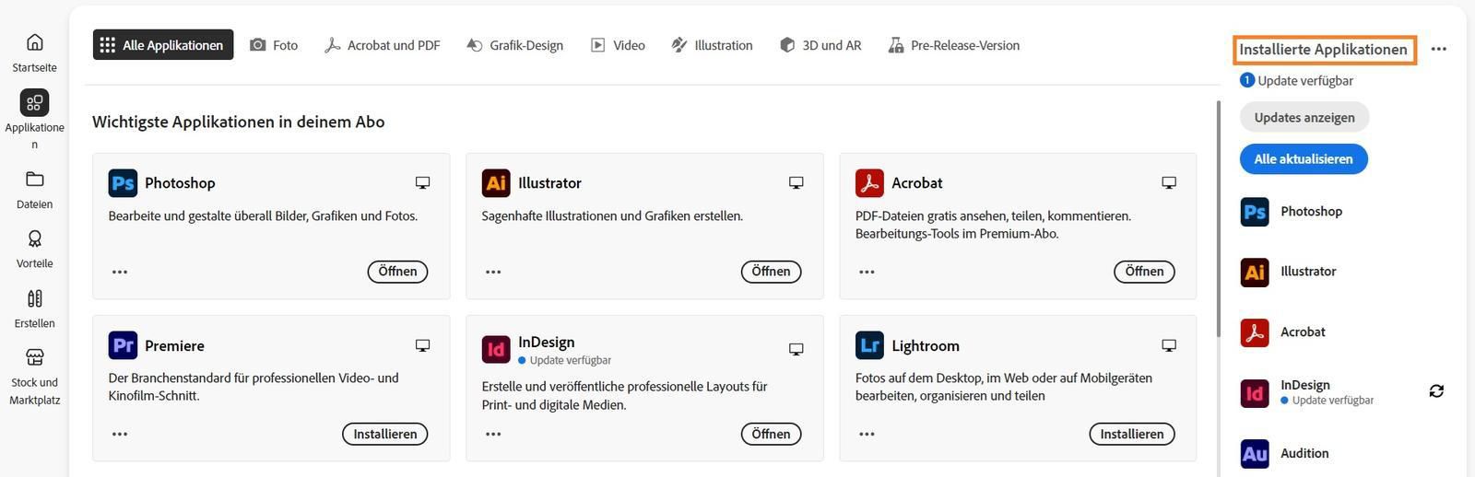Open more options menu on Lightroom card
The height and width of the screenshot is (477, 1475).
click(x=867, y=434)
